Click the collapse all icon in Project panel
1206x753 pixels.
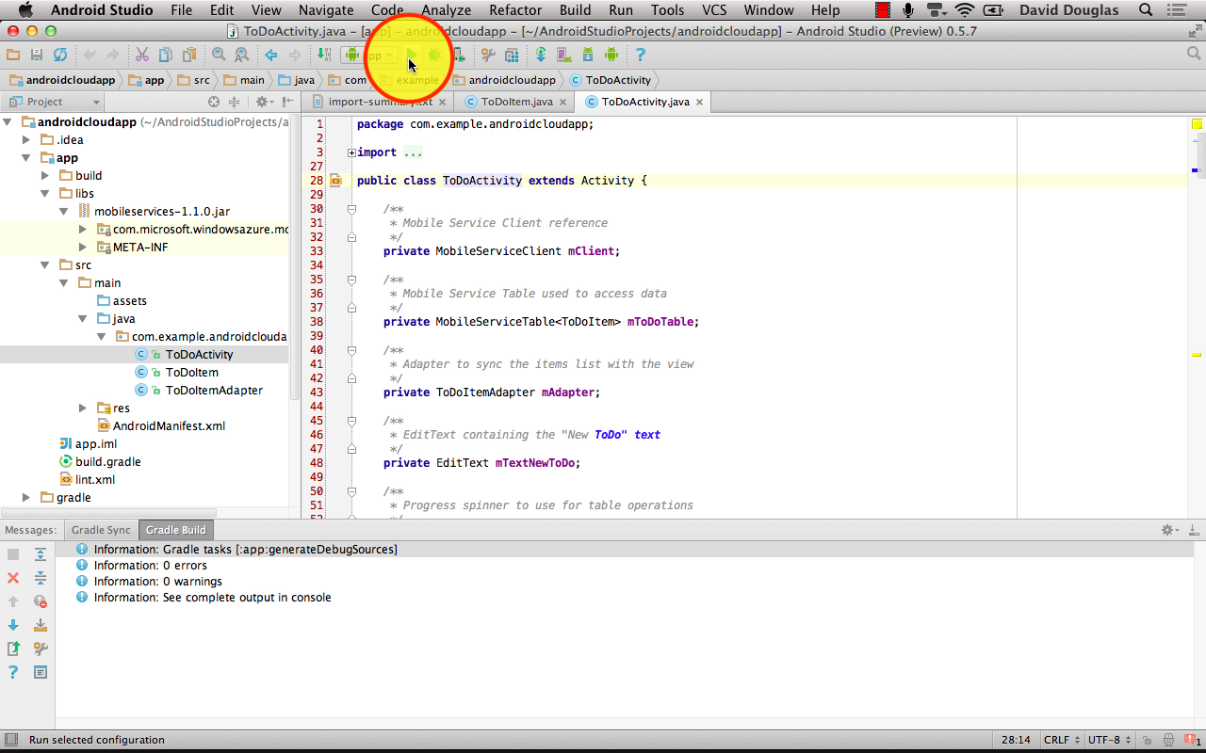pyautogui.click(x=234, y=102)
